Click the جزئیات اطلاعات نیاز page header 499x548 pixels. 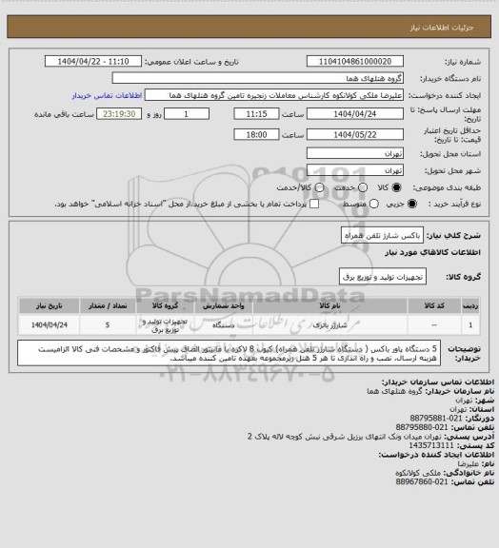442,28
